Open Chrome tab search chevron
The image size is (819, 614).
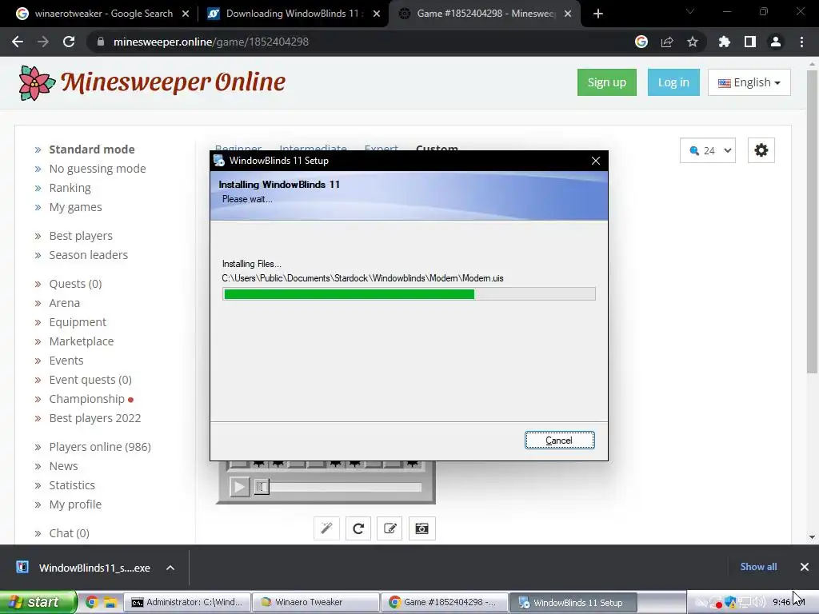(x=690, y=11)
